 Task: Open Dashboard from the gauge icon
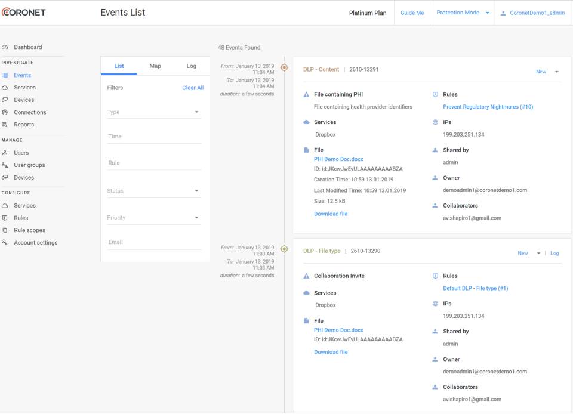click(5, 47)
